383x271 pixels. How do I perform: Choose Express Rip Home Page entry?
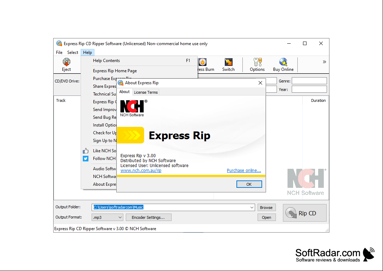point(139,70)
